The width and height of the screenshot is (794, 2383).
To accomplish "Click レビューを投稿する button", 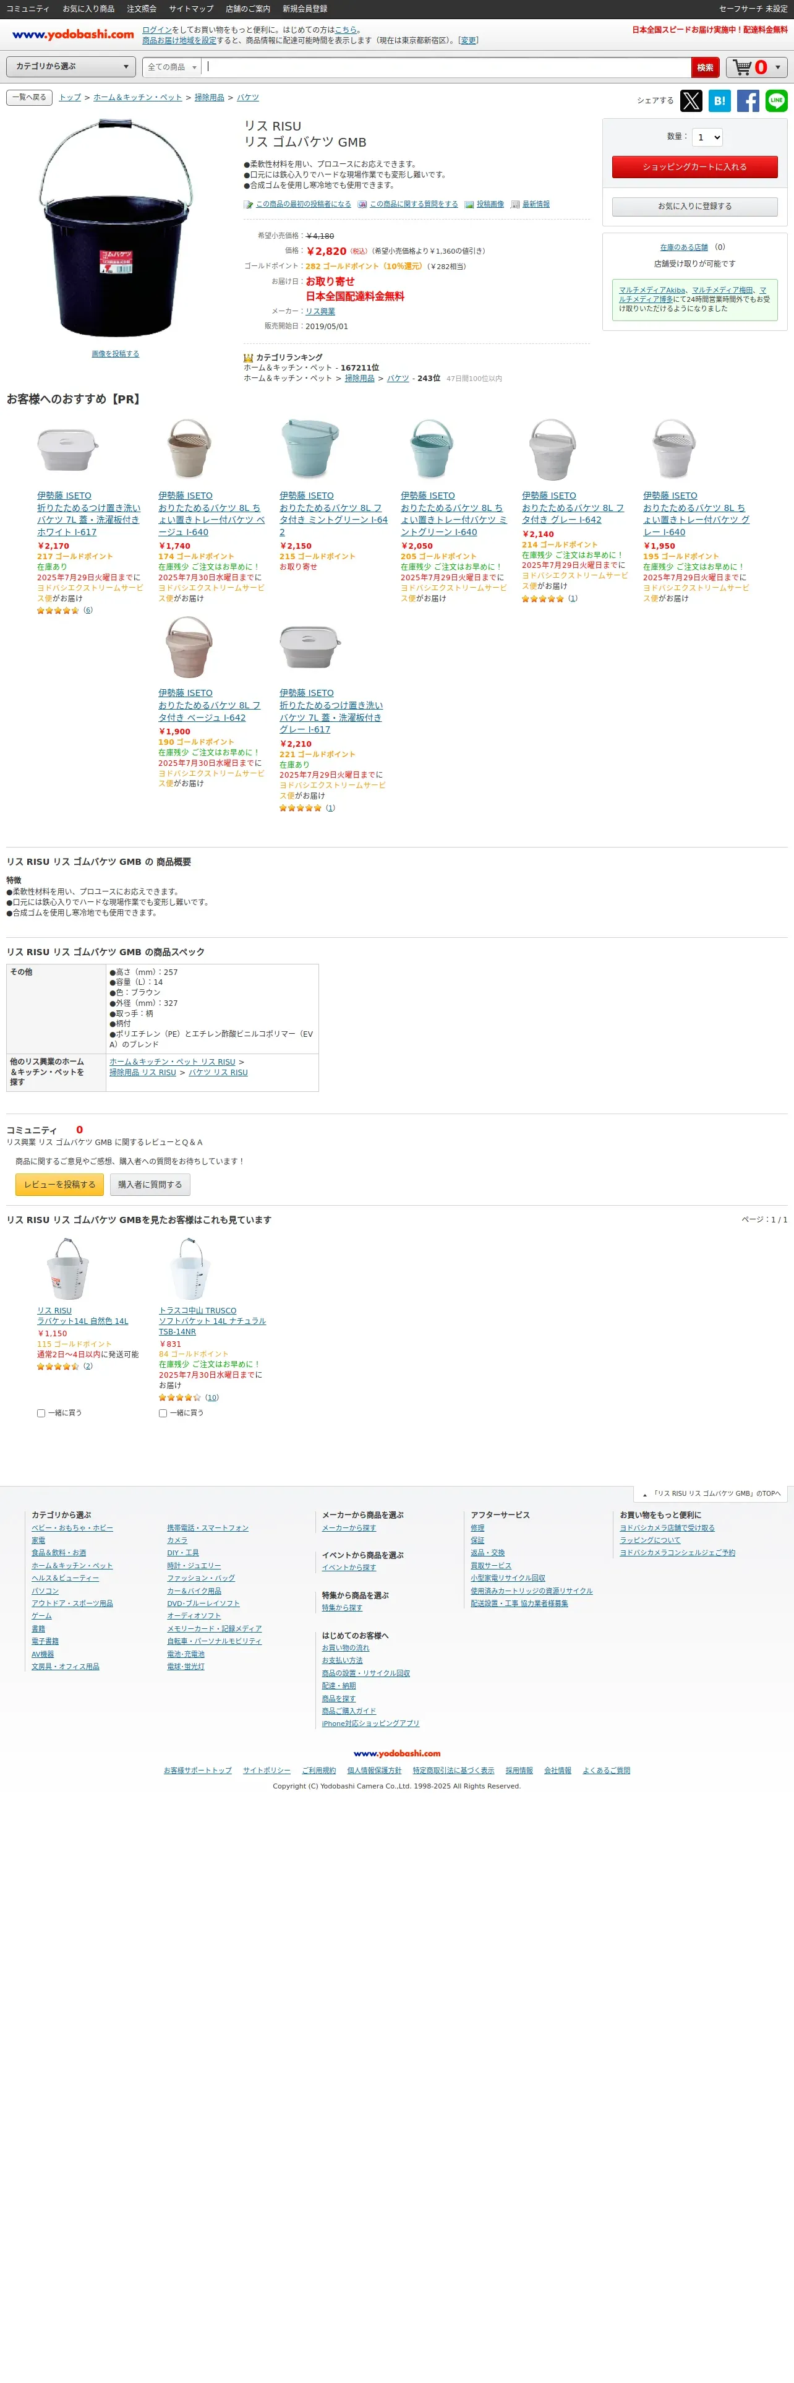I will point(59,1184).
